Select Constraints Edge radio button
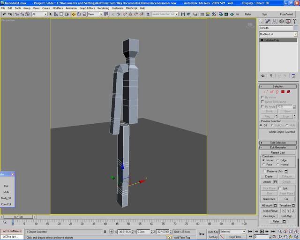Image resolution: width=300 pixels, height=240 pixels. pyautogui.click(x=278, y=160)
